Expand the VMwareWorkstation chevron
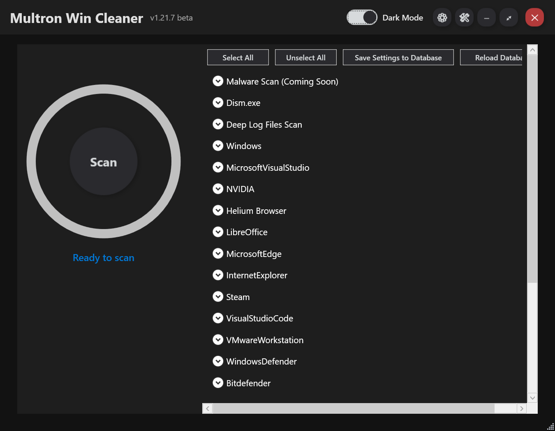The image size is (555, 431). pyautogui.click(x=218, y=340)
